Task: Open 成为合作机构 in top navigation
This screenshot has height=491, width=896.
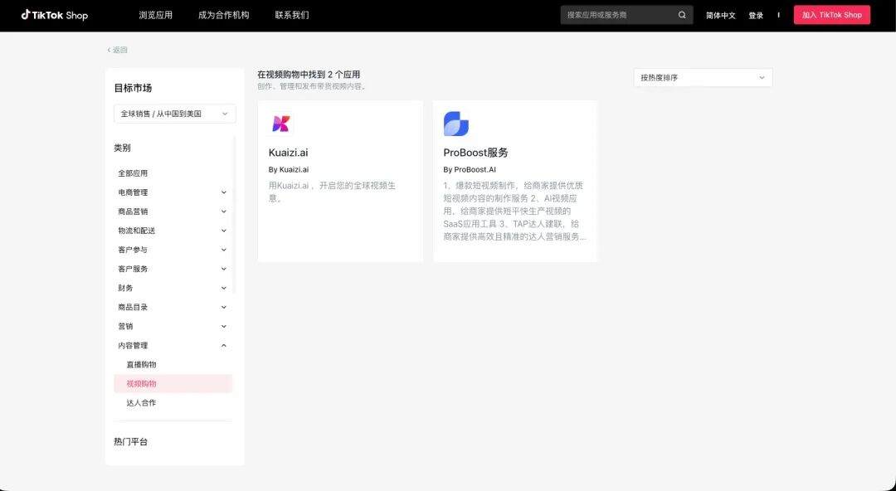Action: pyautogui.click(x=223, y=16)
